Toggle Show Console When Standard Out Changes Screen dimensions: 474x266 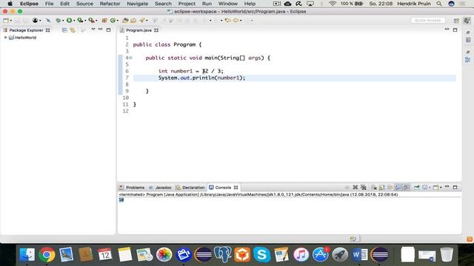point(398,187)
